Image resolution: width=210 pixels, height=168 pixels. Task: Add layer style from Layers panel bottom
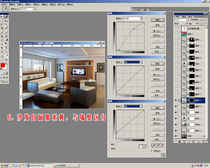pos(180,142)
